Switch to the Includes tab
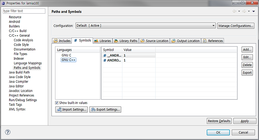The image size is (259, 140). (x=62, y=41)
